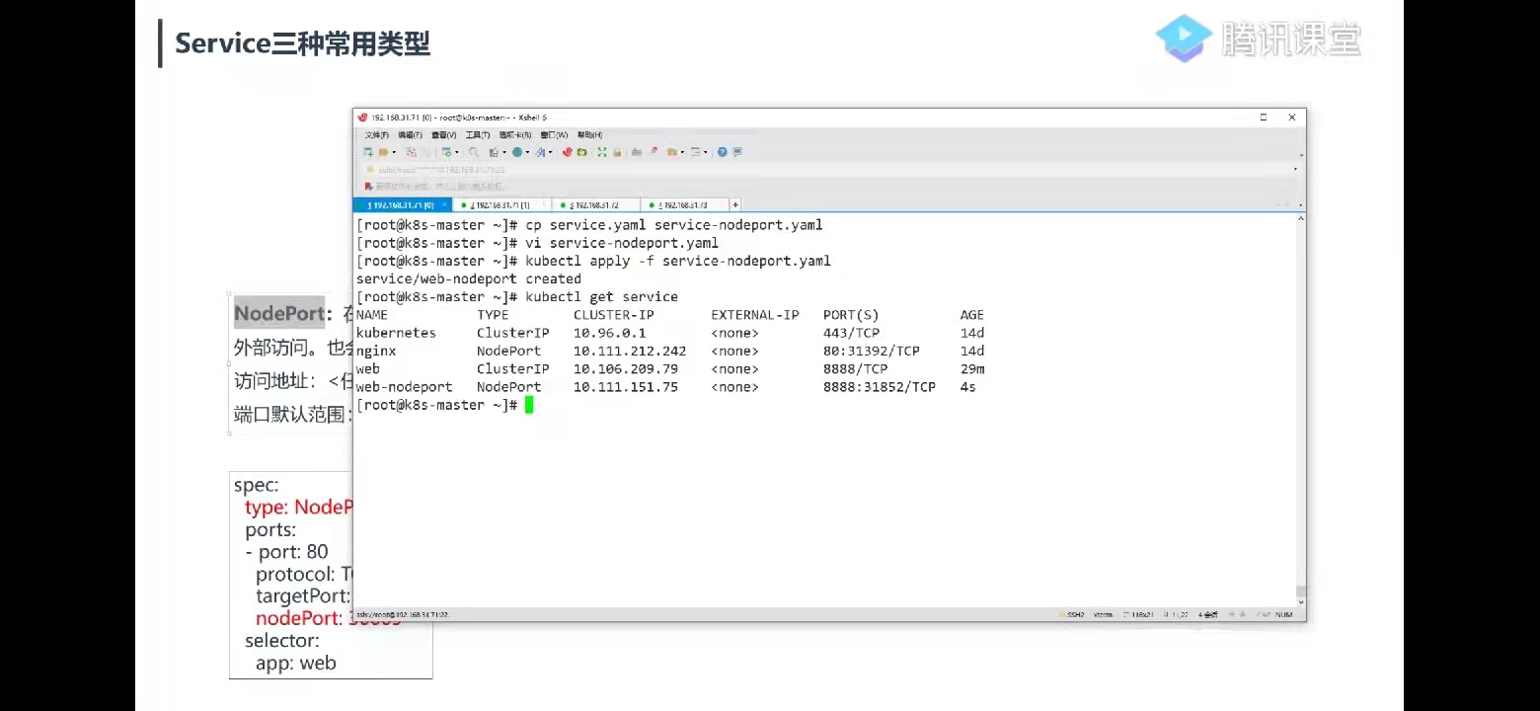Switch to tab 4 192.168.31.73
The height and width of the screenshot is (711, 1540).
coord(684,205)
